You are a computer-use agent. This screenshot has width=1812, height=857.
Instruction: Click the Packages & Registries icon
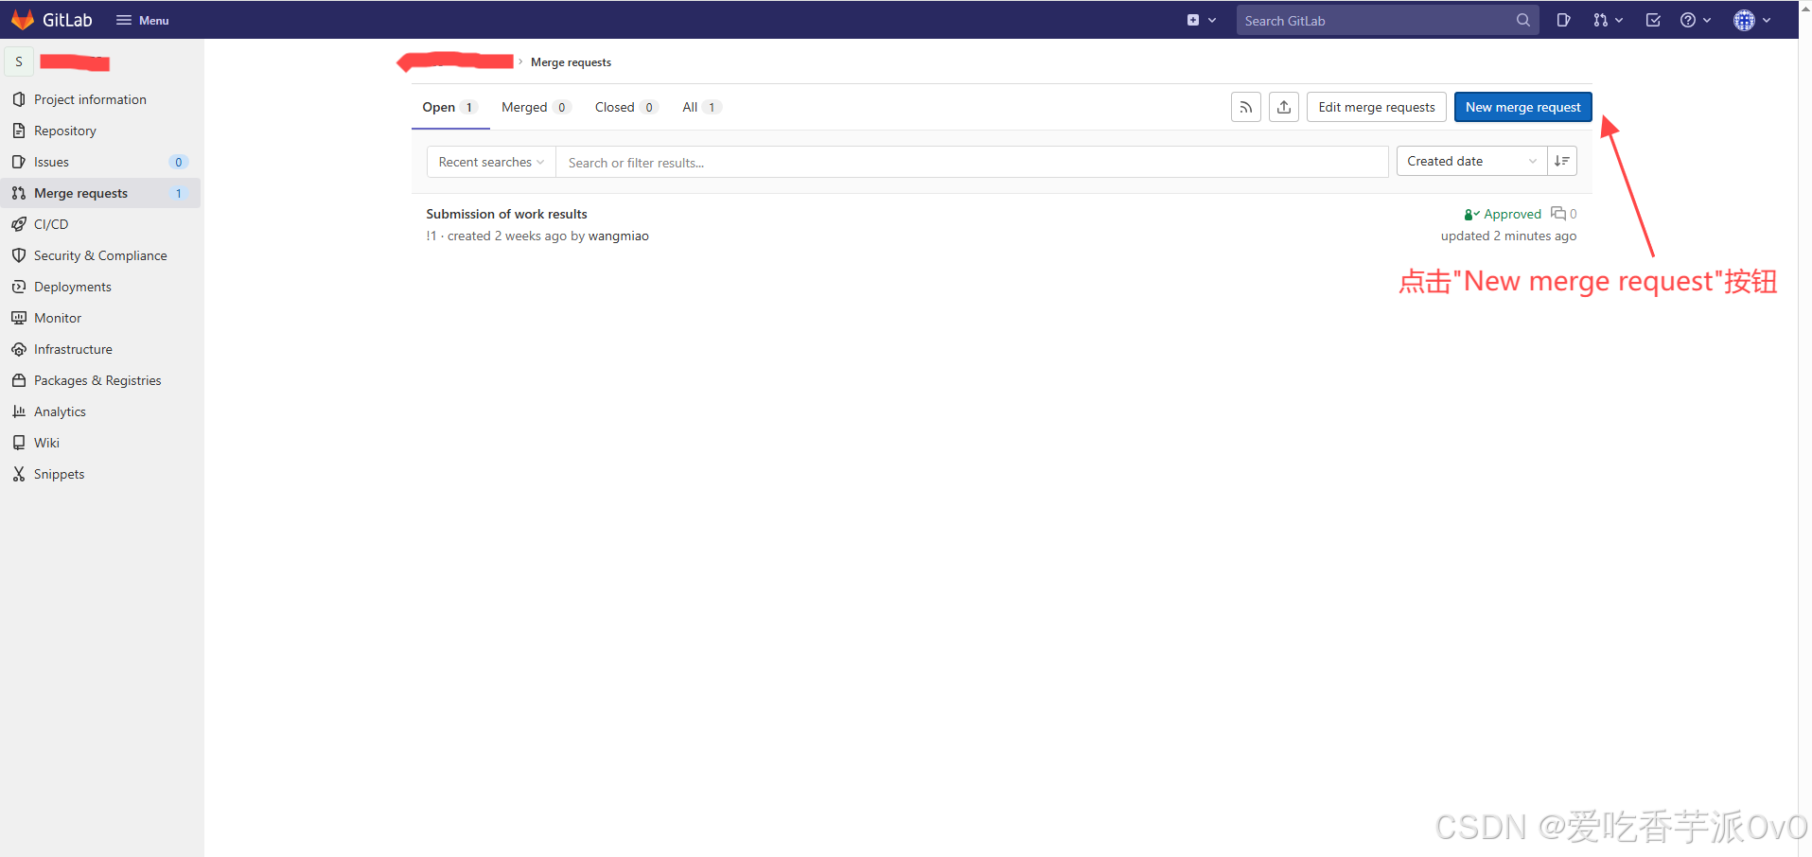pyautogui.click(x=19, y=380)
